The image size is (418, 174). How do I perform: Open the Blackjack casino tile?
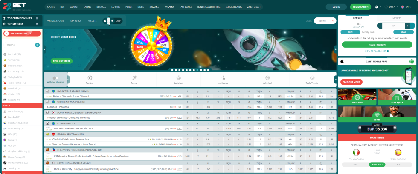[x=397, y=97]
